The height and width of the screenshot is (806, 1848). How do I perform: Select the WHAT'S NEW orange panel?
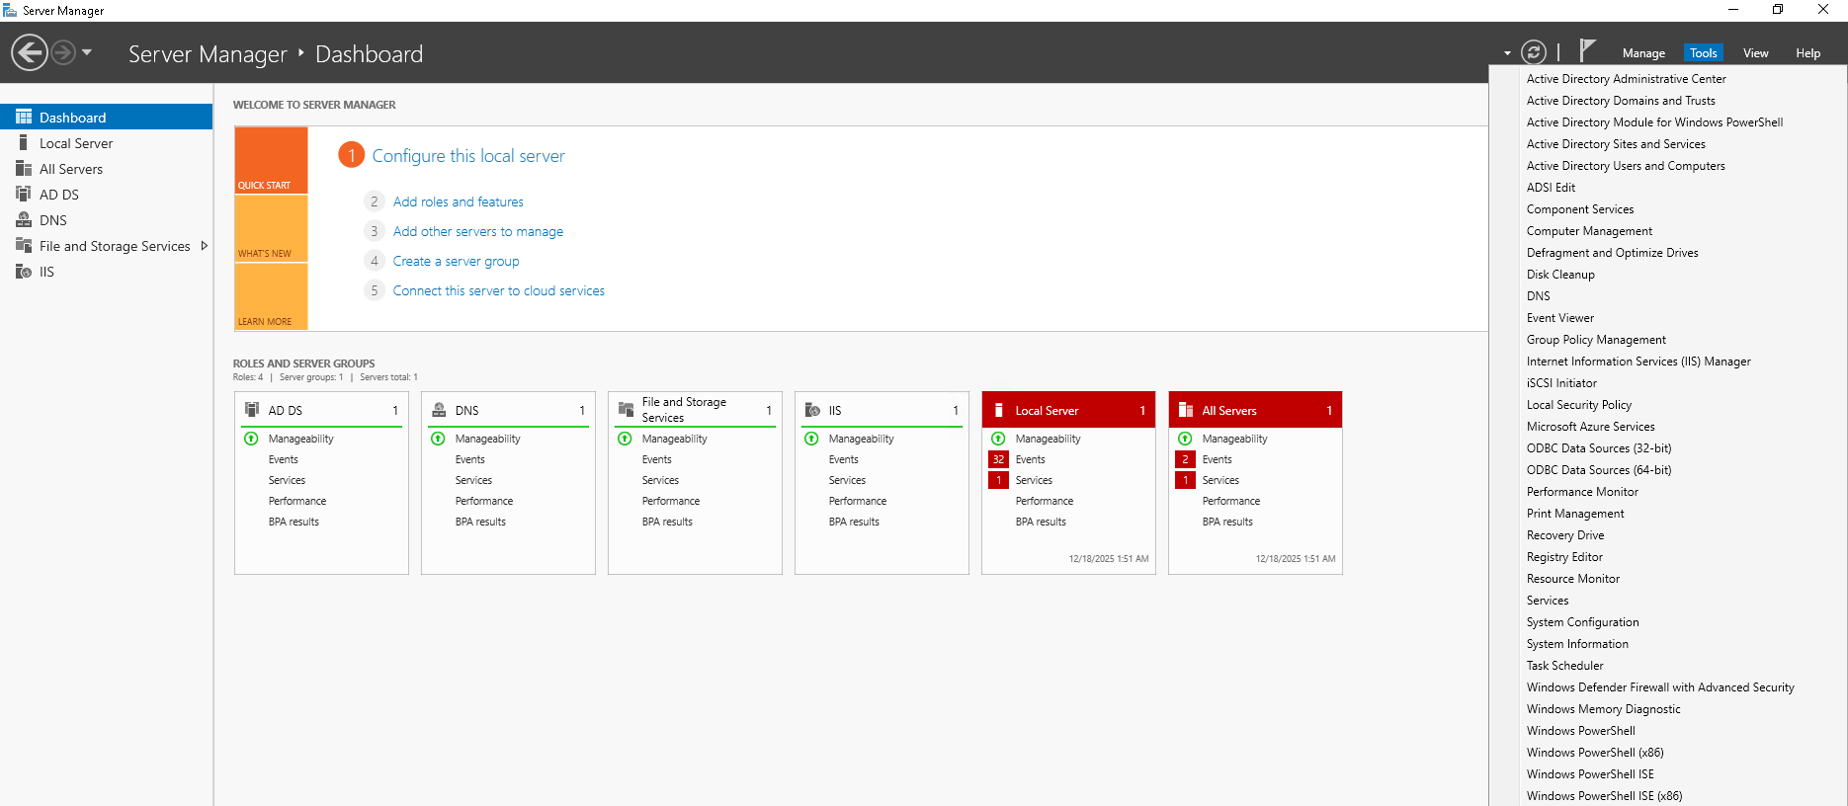coord(271,229)
